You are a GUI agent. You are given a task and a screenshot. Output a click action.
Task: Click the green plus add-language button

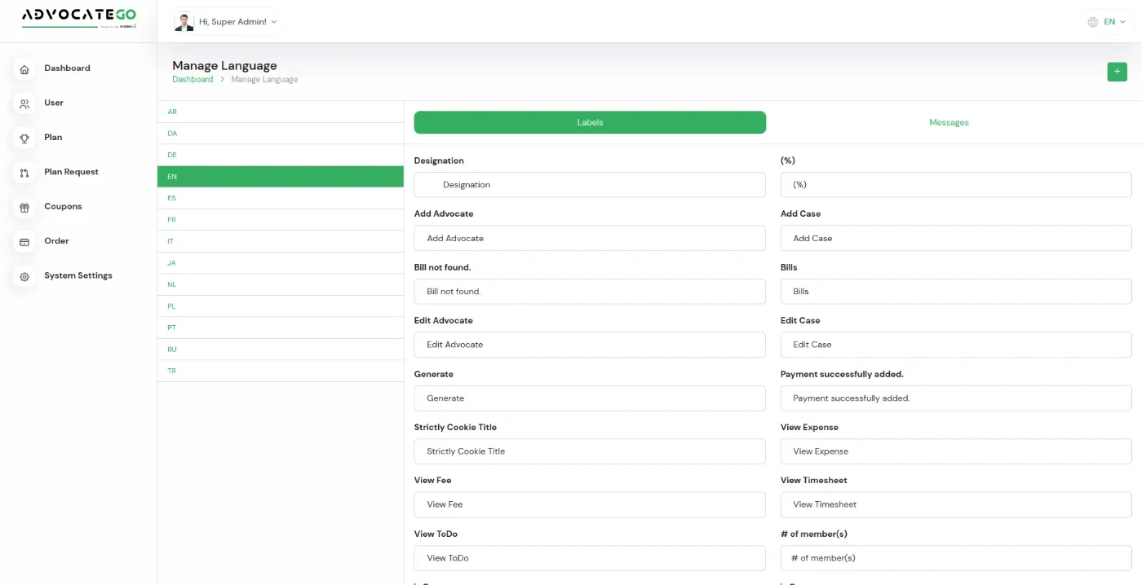[1117, 72]
